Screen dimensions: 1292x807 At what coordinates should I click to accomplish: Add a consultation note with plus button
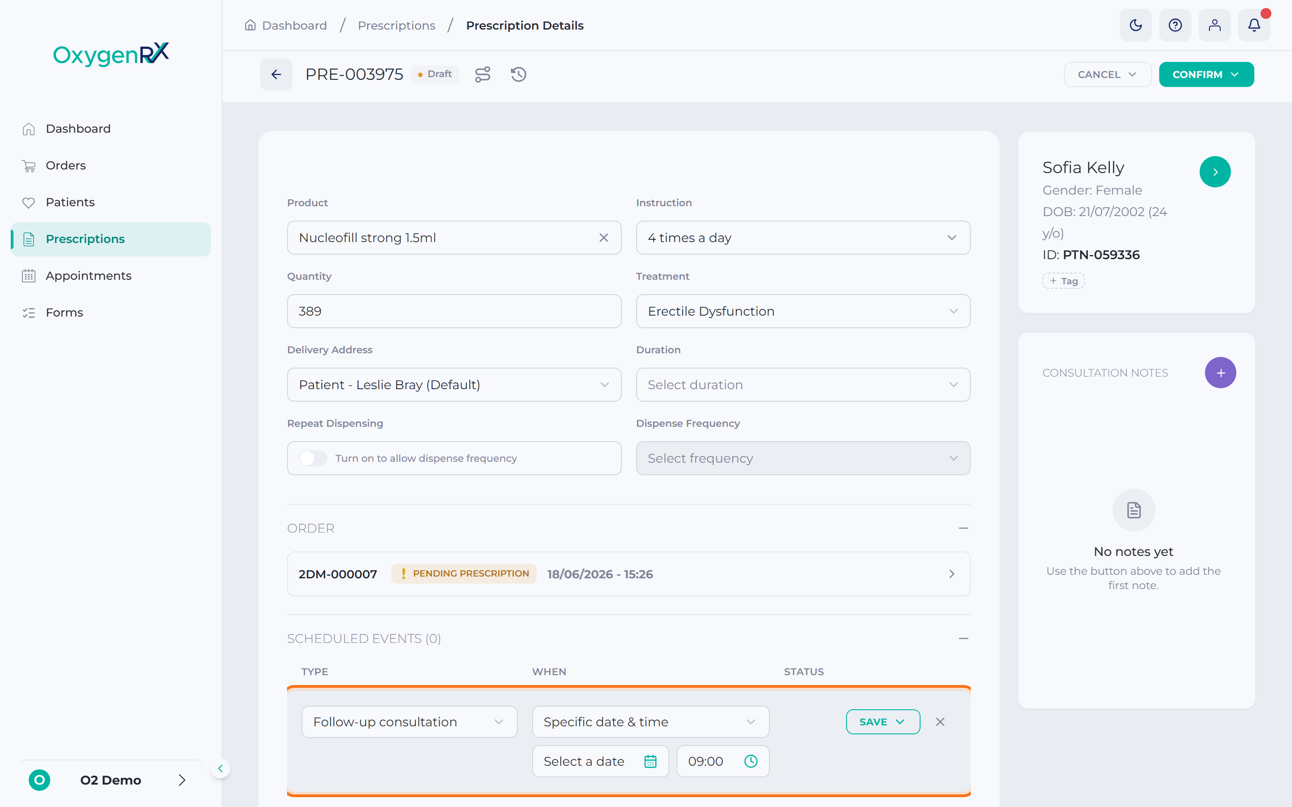click(x=1221, y=373)
